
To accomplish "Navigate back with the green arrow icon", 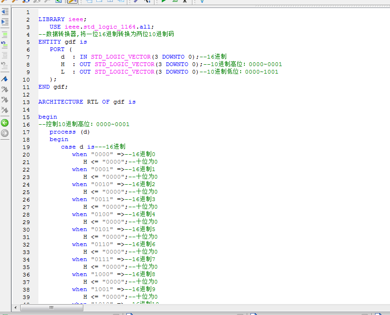I will click(5, 123).
